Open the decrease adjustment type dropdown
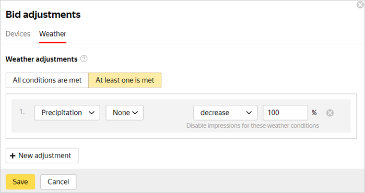This screenshot has width=365, height=193. pyautogui.click(x=226, y=113)
